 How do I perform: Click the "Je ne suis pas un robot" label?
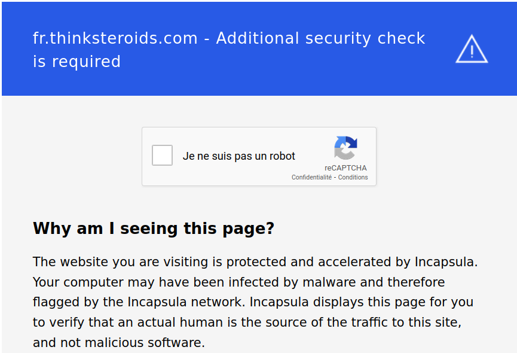coord(239,156)
